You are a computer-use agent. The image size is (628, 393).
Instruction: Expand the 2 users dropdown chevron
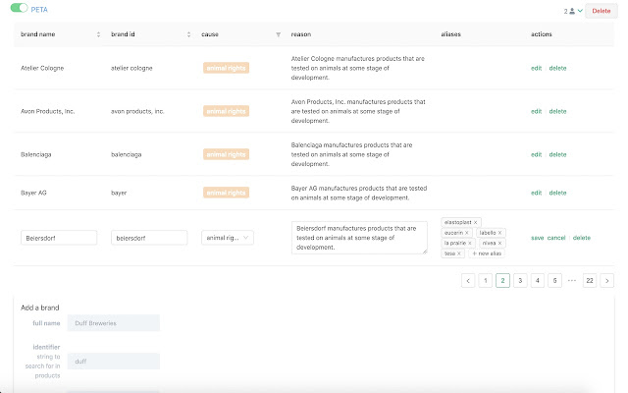point(580,11)
